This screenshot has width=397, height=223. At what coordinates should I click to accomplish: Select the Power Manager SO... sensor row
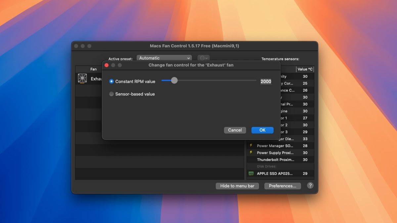pos(281,146)
